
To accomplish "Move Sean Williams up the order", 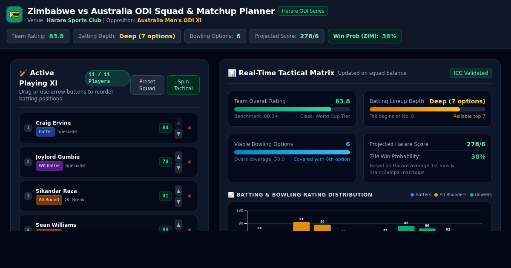I will click(x=178, y=225).
